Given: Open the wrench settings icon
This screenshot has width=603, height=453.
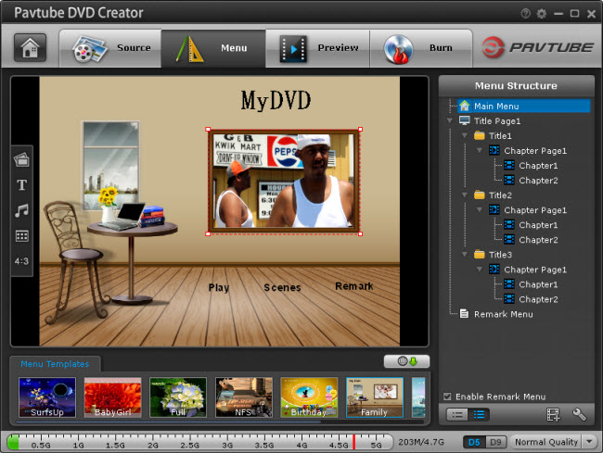Looking at the screenshot, I should point(579,414).
